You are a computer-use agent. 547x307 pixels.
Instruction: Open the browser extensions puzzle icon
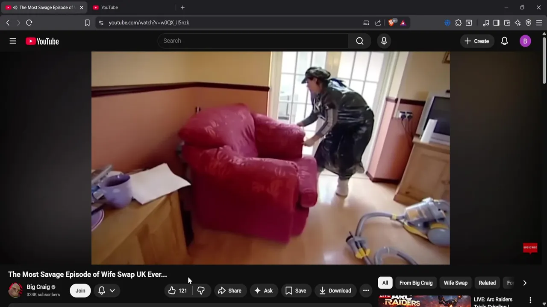(x=458, y=23)
